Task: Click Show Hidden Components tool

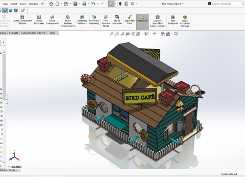Action: click(x=68, y=21)
